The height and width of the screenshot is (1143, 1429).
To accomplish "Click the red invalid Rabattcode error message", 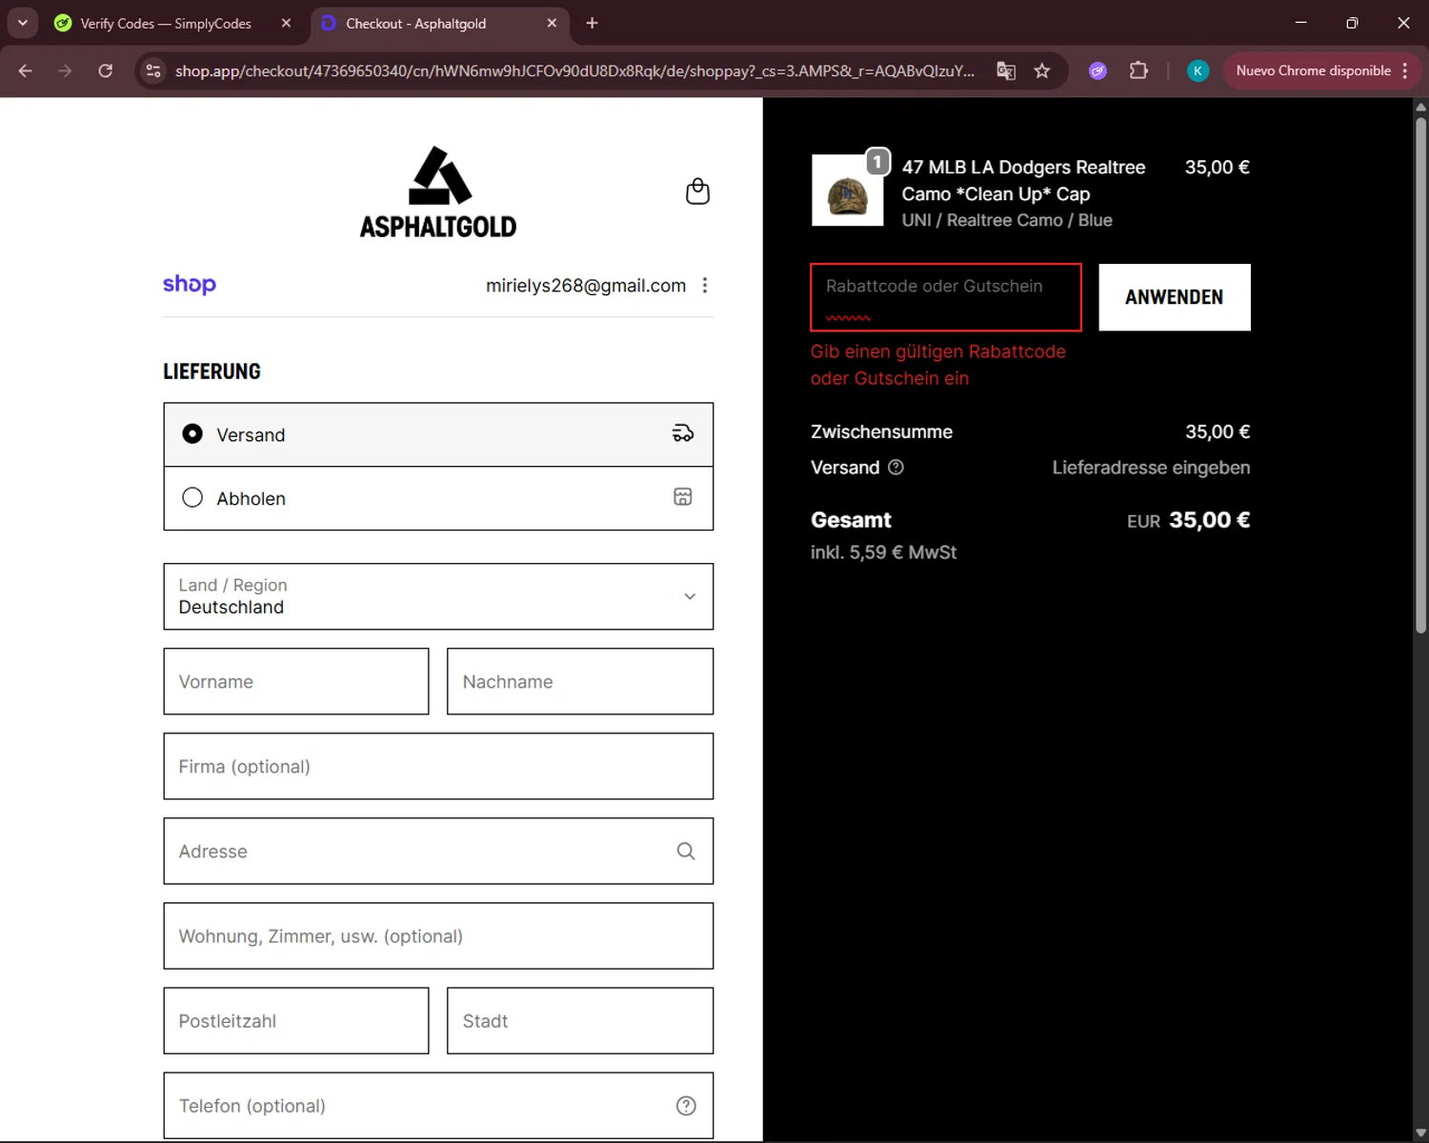I will point(938,365).
